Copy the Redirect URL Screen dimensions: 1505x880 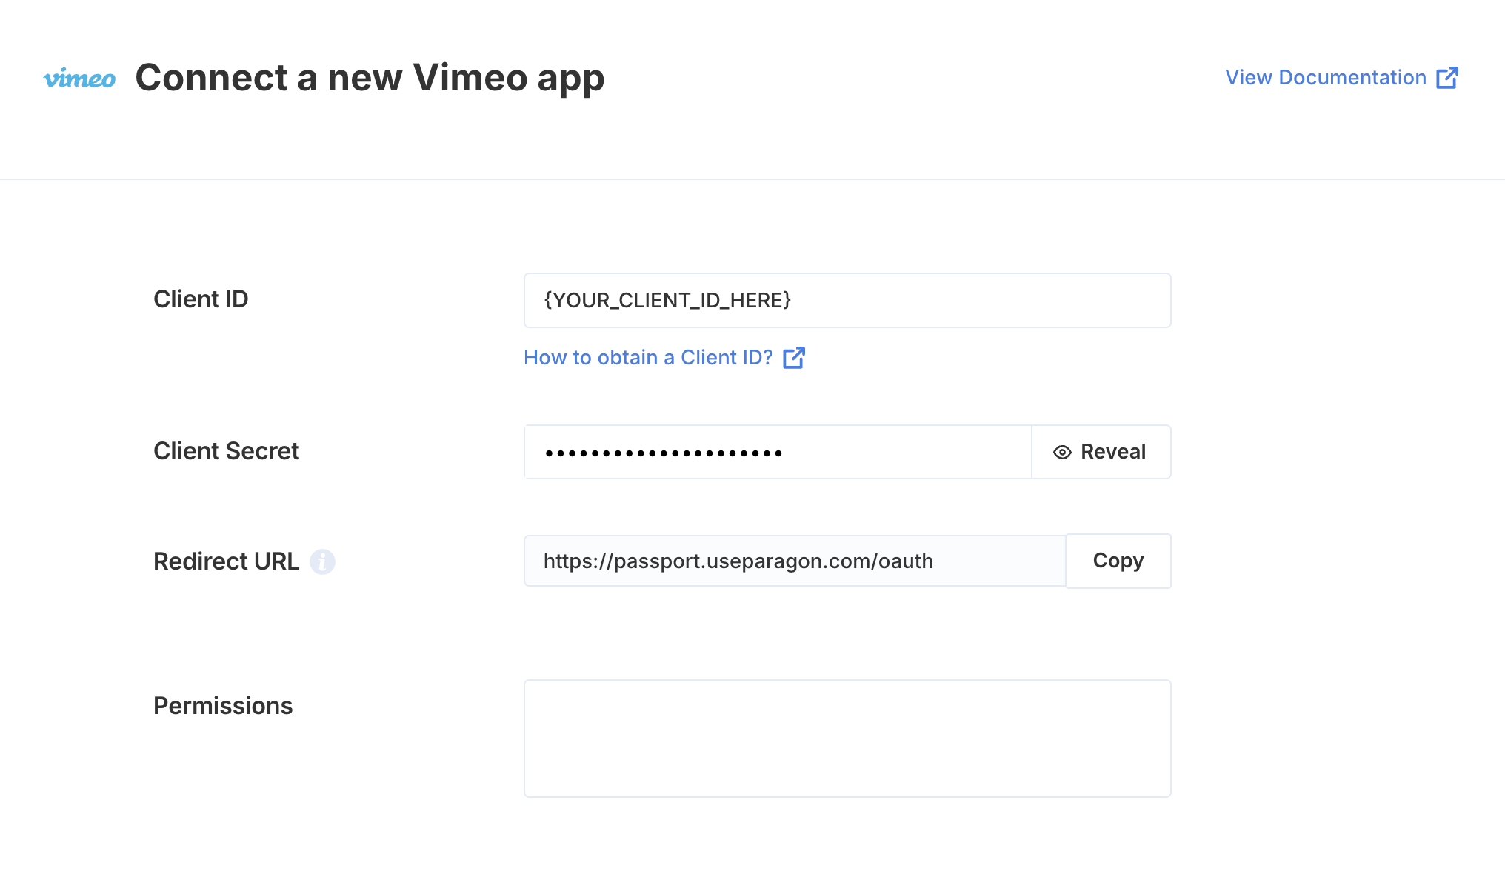pyautogui.click(x=1118, y=561)
